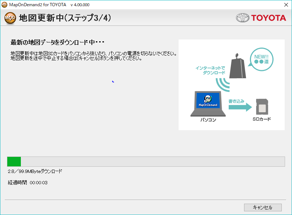Click the SDカード caption text

(x=262, y=119)
